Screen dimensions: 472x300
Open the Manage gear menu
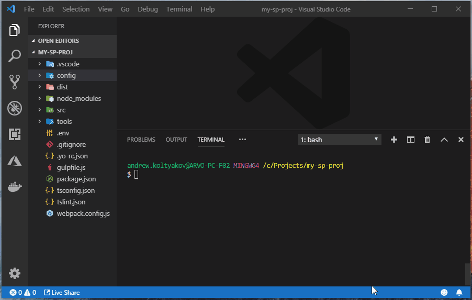(15, 273)
